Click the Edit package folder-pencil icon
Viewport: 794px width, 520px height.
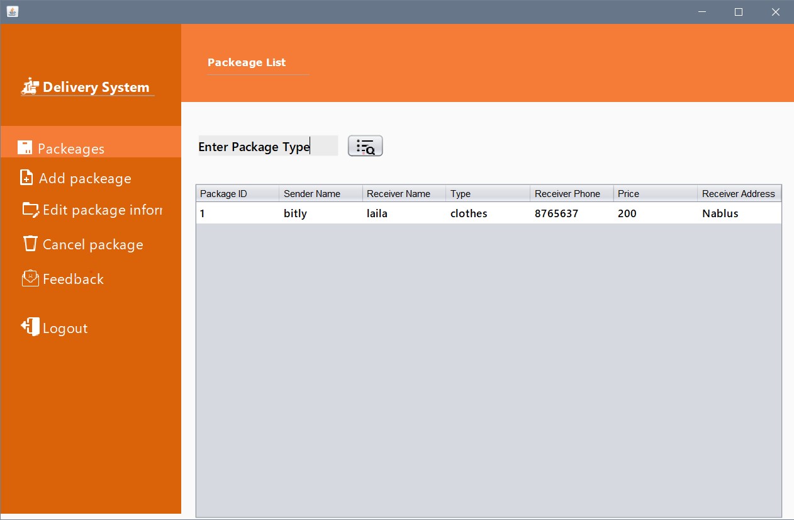(x=31, y=209)
